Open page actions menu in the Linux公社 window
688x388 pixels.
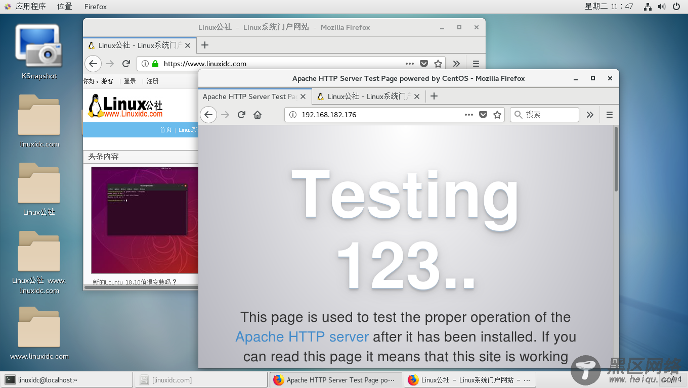coord(410,64)
